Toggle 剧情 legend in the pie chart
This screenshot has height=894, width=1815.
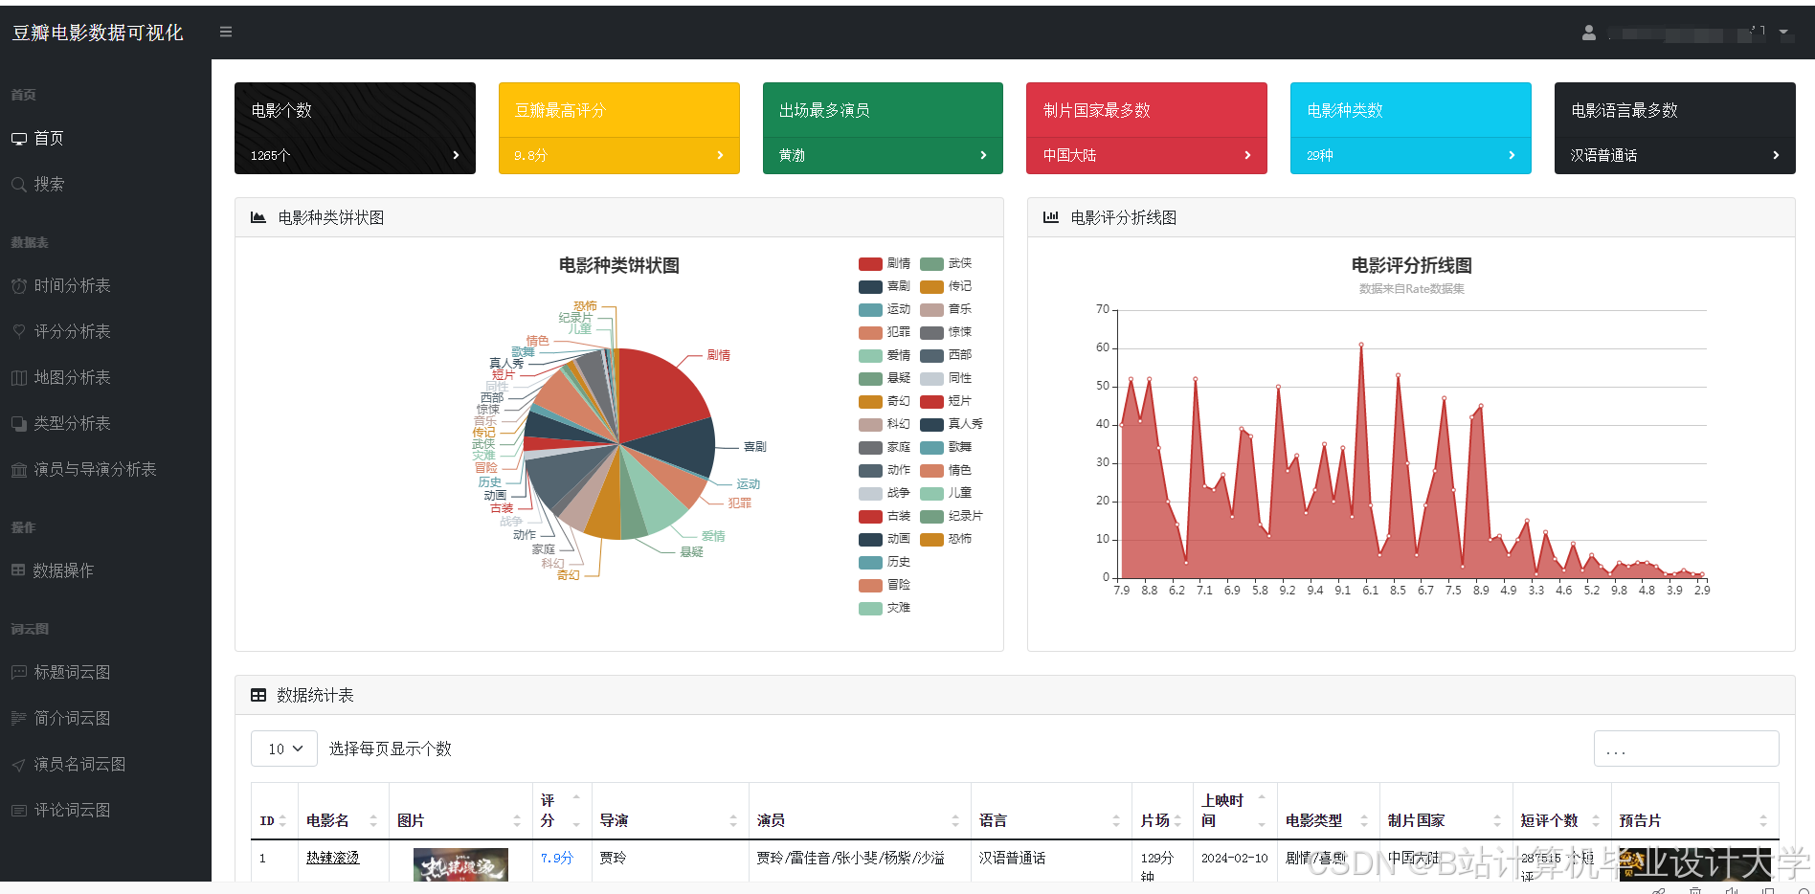(882, 263)
